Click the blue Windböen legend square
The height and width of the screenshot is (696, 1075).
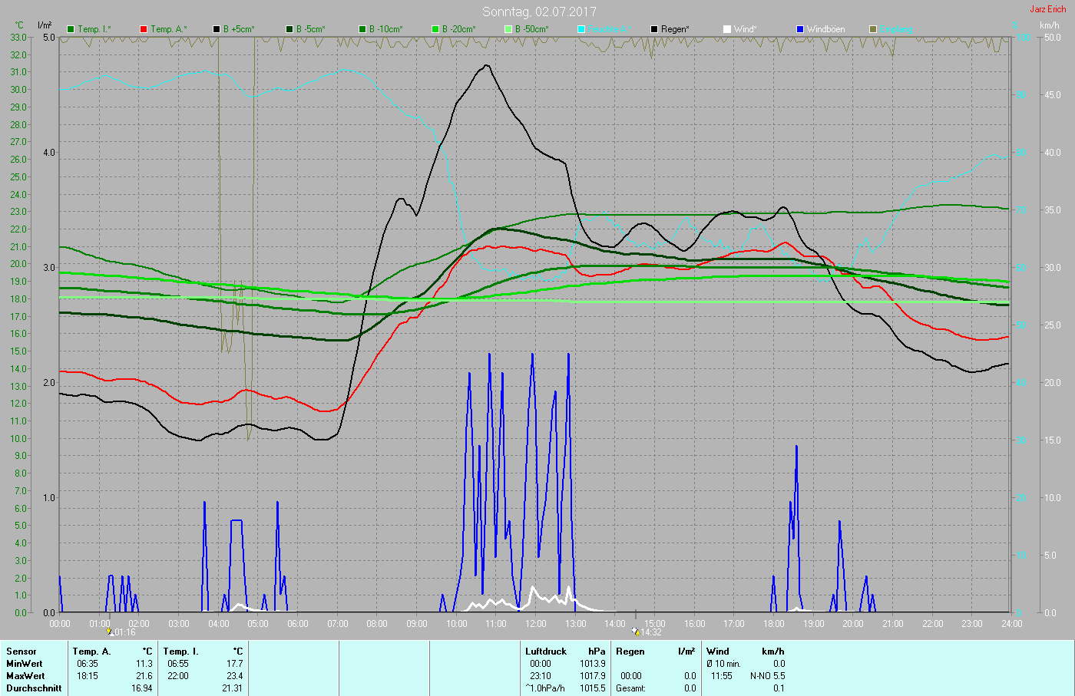800,29
